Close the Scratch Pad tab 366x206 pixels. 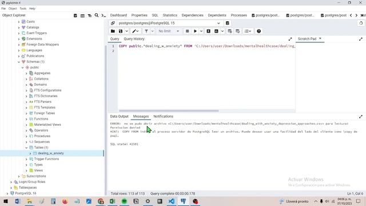[x=320, y=38]
